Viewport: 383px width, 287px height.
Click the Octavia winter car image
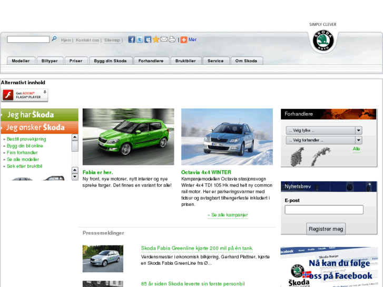pyautogui.click(x=227, y=137)
